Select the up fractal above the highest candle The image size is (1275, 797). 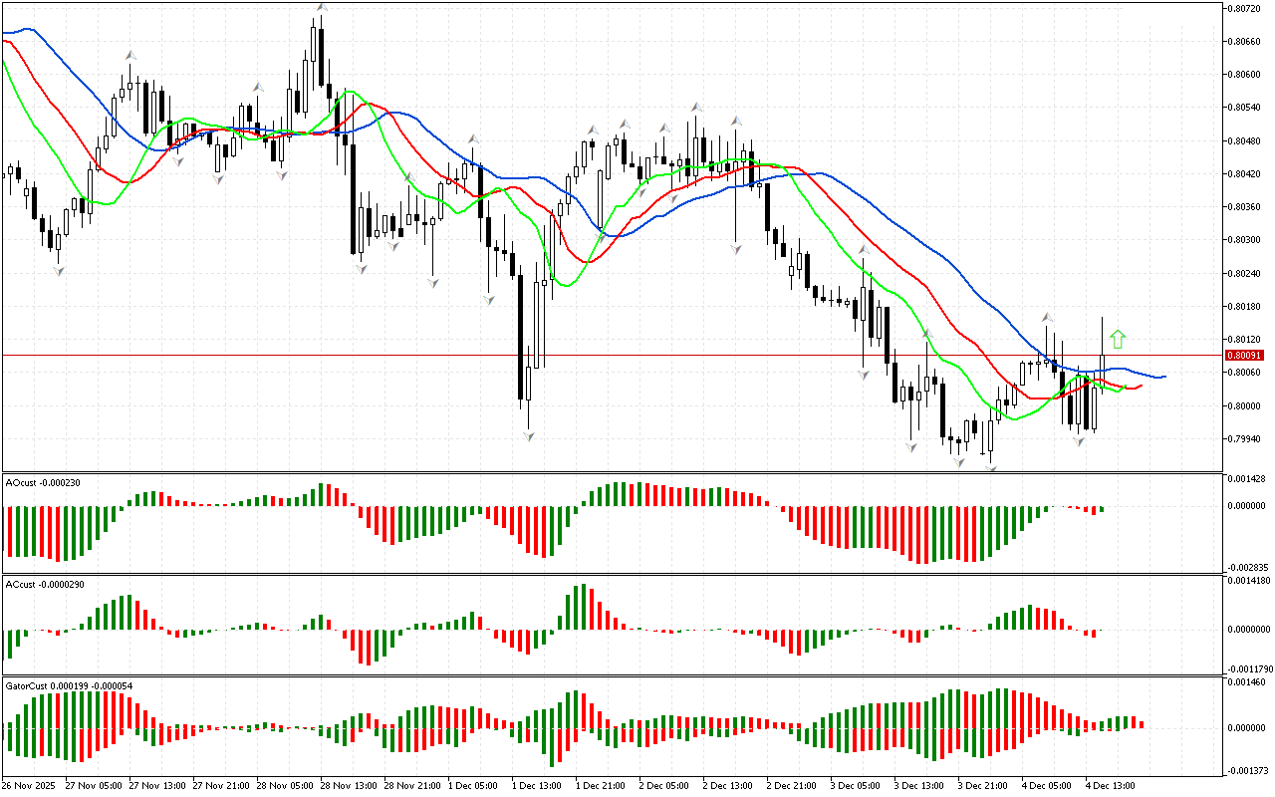[x=321, y=8]
